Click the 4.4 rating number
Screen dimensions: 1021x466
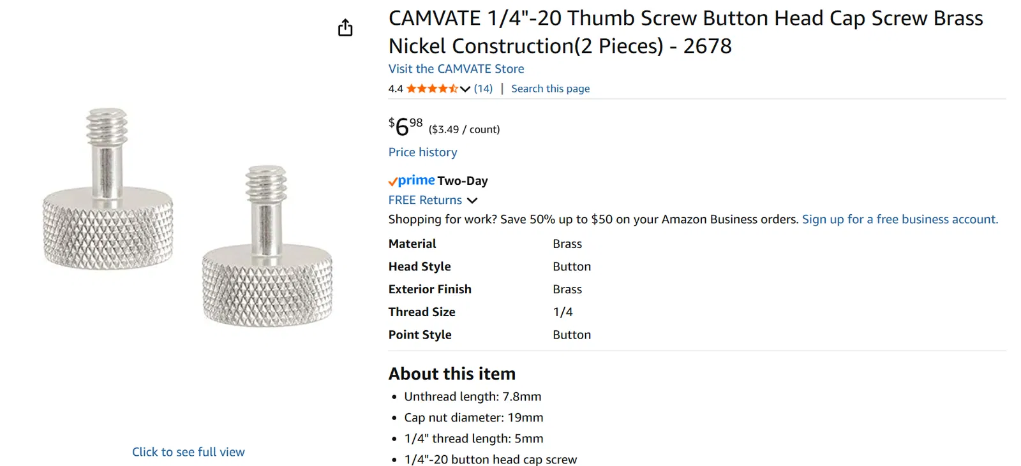[x=396, y=89]
